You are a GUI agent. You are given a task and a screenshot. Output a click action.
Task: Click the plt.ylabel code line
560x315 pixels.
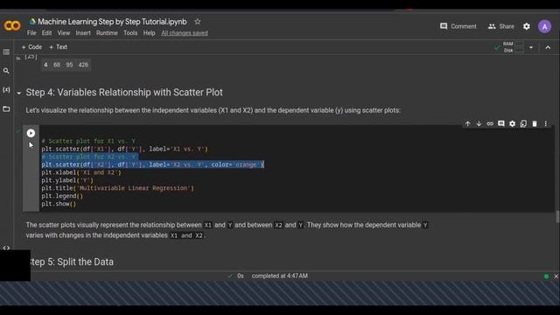(x=67, y=180)
